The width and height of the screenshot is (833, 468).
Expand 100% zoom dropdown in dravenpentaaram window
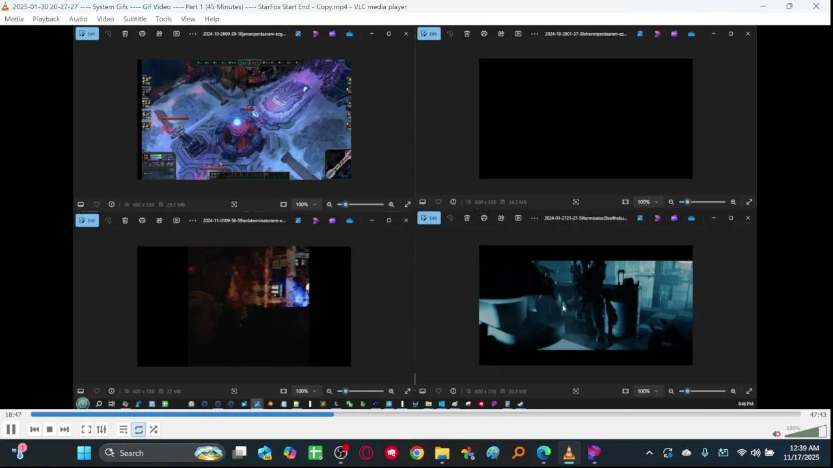click(x=648, y=202)
